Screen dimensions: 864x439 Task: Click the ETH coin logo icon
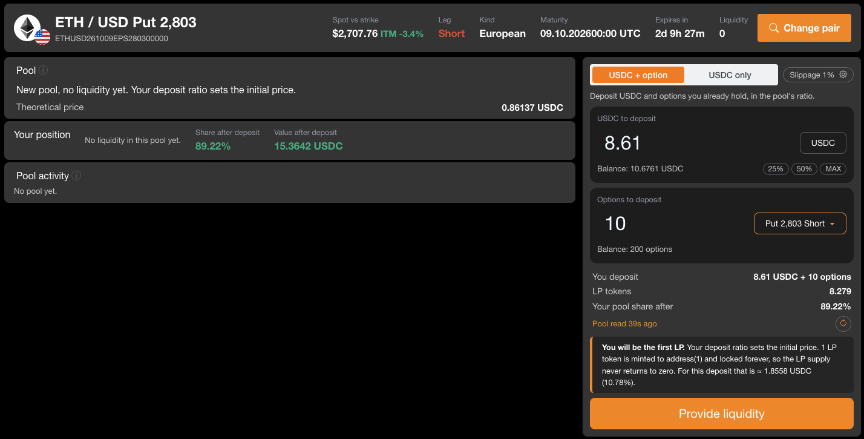[27, 28]
